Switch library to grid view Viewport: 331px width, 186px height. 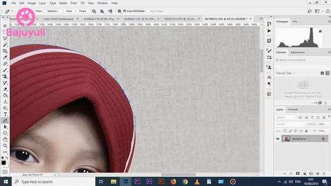(x=322, y=73)
